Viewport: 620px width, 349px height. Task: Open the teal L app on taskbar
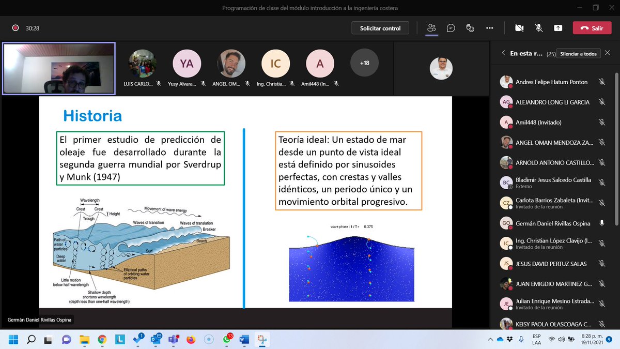(x=120, y=340)
